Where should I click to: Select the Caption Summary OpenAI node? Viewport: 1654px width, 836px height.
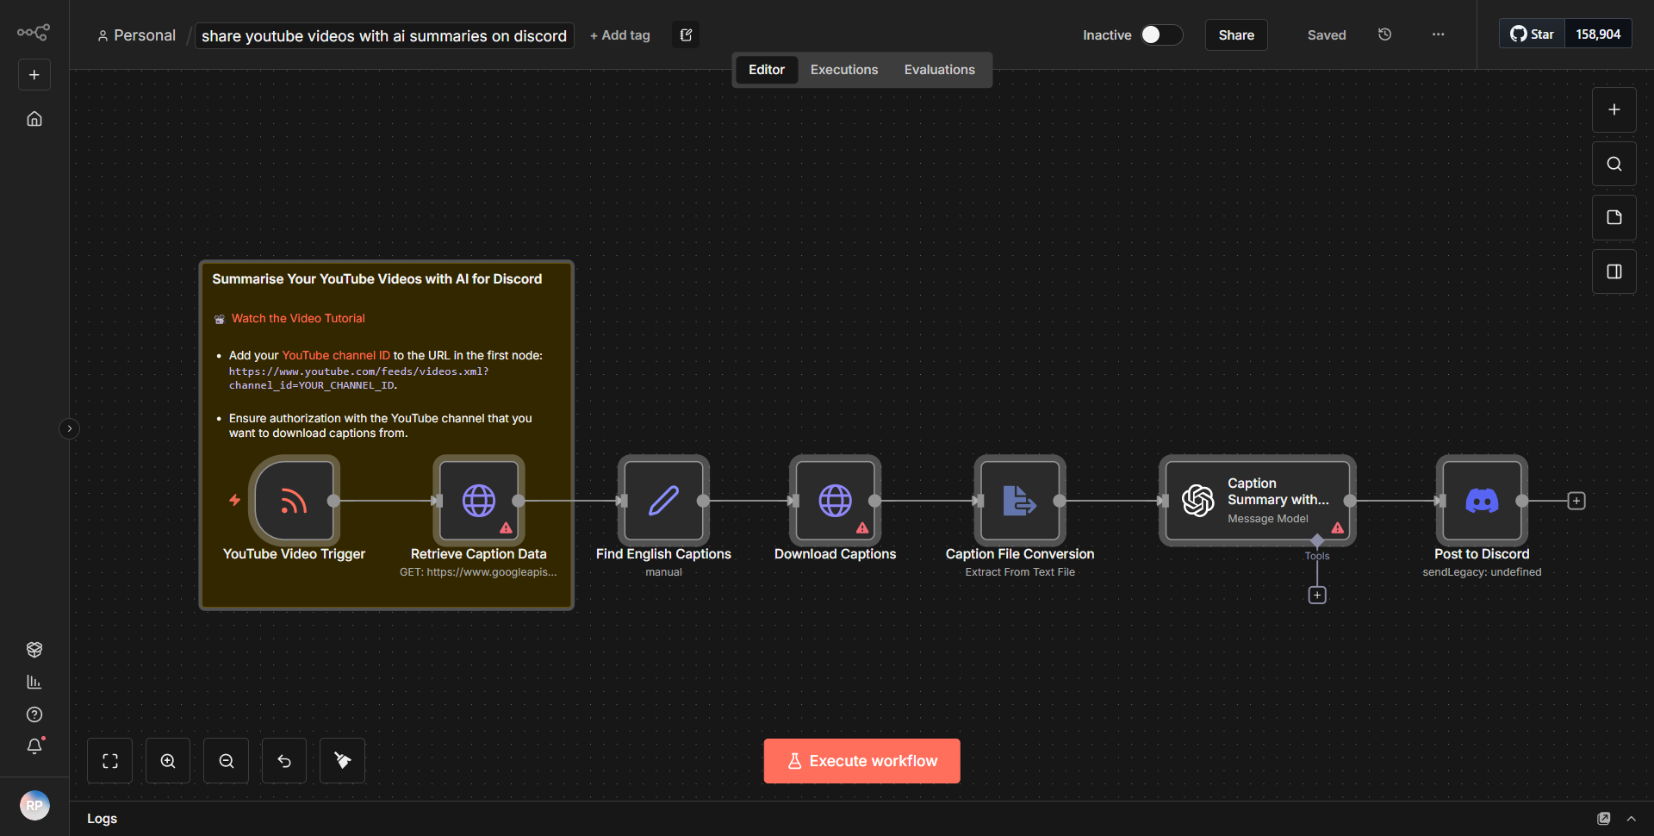coord(1257,501)
